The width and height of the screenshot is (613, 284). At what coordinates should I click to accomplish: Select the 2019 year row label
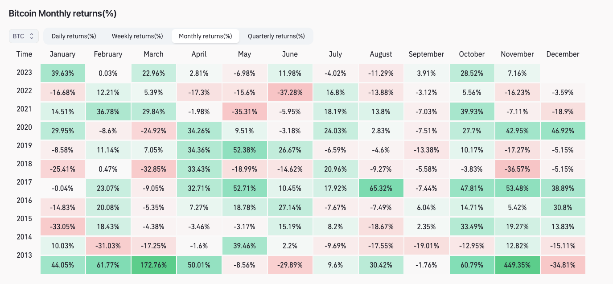tap(24, 146)
